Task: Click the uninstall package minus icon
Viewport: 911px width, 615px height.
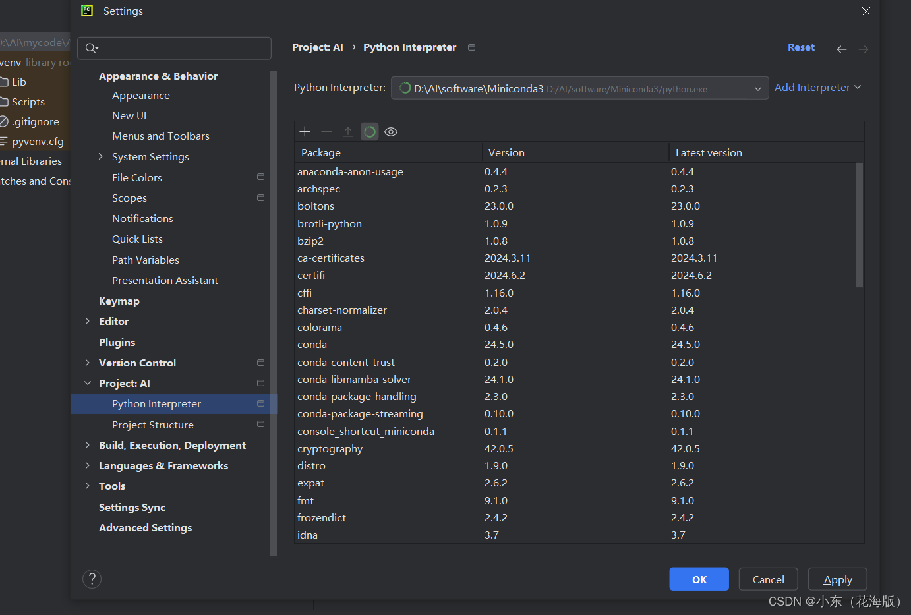Action: point(326,132)
